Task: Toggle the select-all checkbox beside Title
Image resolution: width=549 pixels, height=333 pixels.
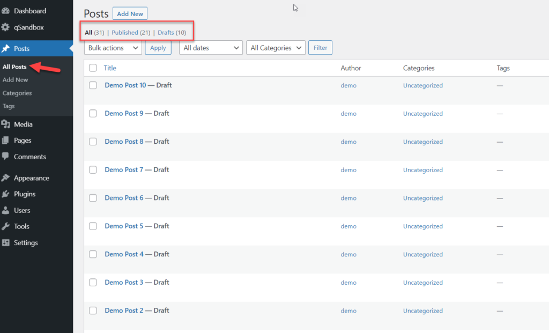Action: tap(93, 68)
